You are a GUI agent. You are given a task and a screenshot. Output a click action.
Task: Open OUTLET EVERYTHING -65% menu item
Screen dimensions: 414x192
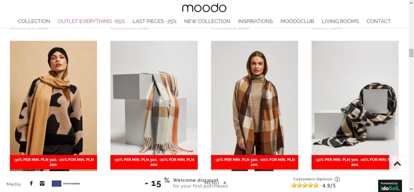click(91, 21)
